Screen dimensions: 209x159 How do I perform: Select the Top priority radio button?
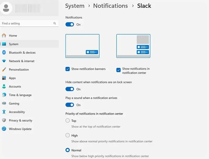(68, 121)
